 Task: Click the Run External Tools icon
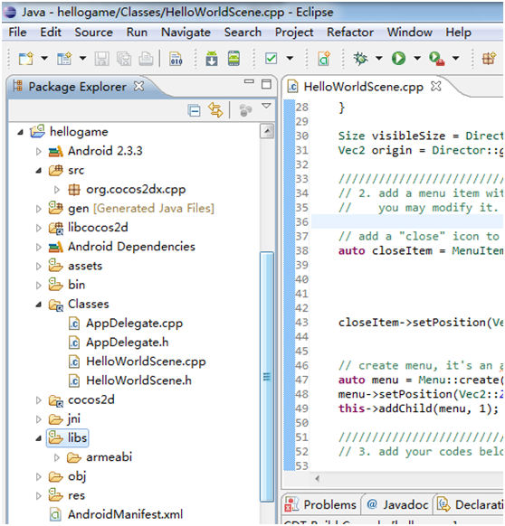tap(437, 59)
